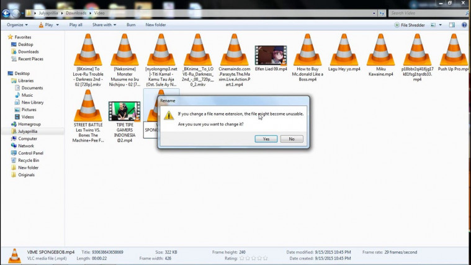Select the p18bbr2qi416jg17 mp4 file
The height and width of the screenshot is (265, 471).
click(x=417, y=58)
